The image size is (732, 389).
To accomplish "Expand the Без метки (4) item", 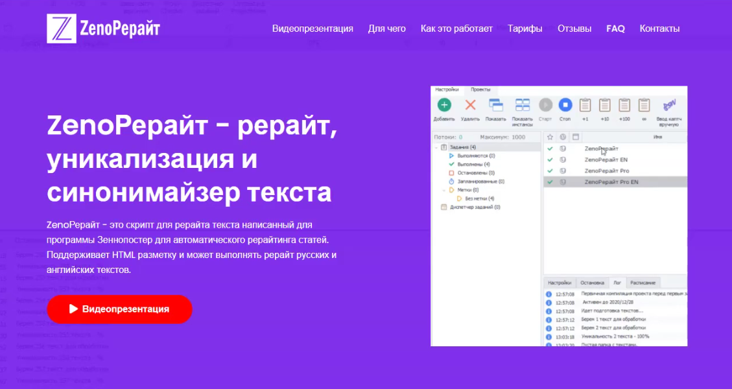I will [479, 198].
